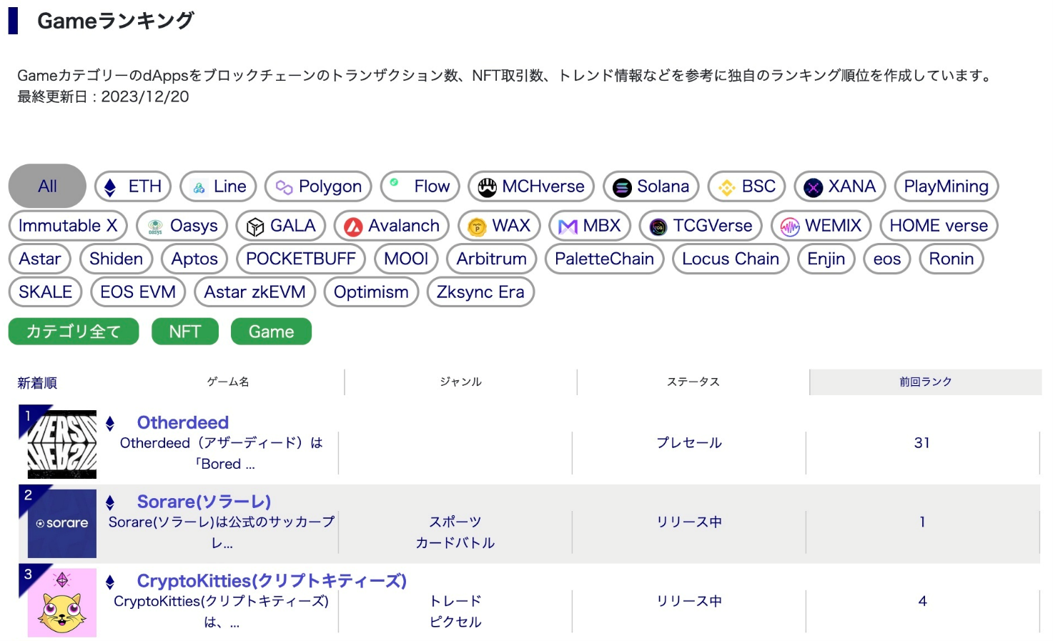
Task: Click the リリース中 status in Sorare row
Action: [689, 522]
